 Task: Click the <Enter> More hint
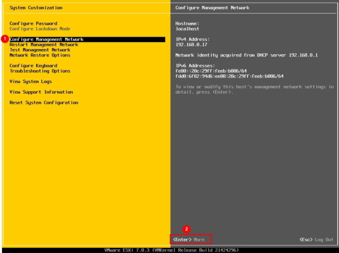pos(189,240)
